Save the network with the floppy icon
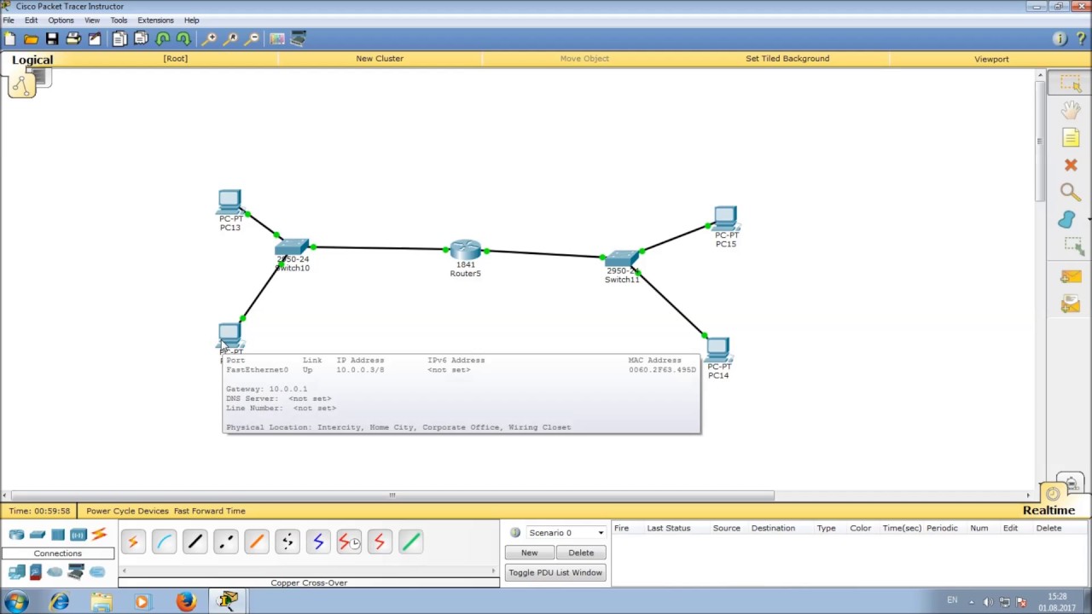 (x=52, y=38)
